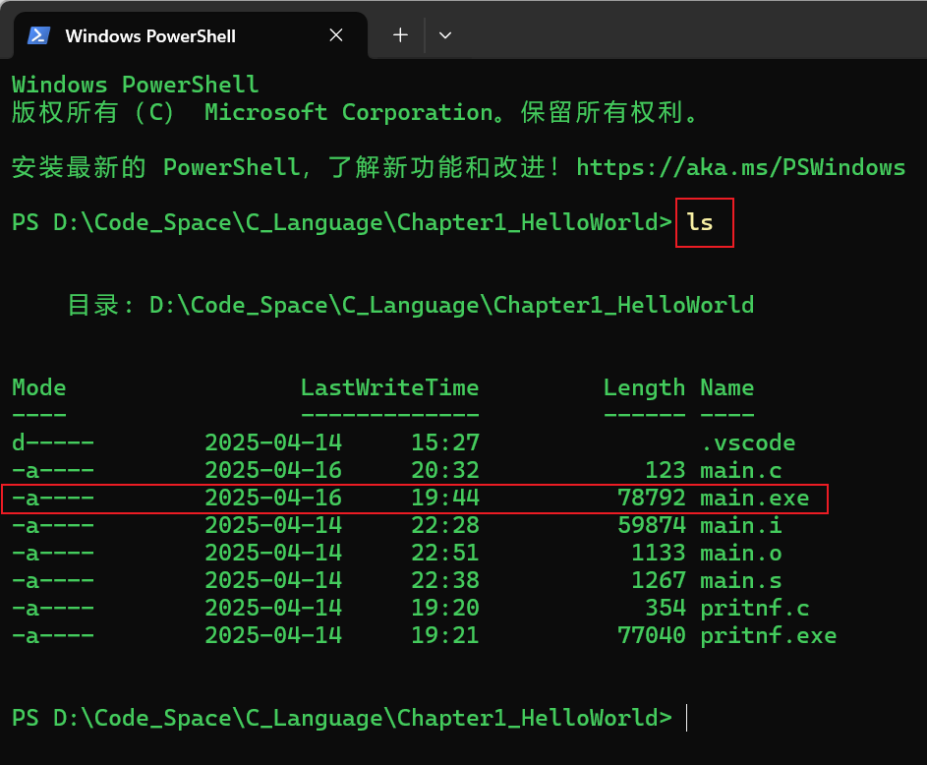Viewport: 927px width, 765px height.
Task: Close the Windows PowerShell tab
Action: point(336,35)
